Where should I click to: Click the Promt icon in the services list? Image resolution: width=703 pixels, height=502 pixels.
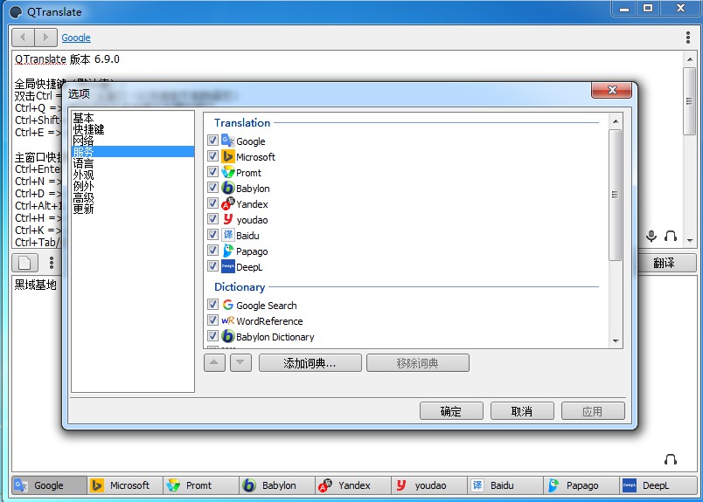227,172
